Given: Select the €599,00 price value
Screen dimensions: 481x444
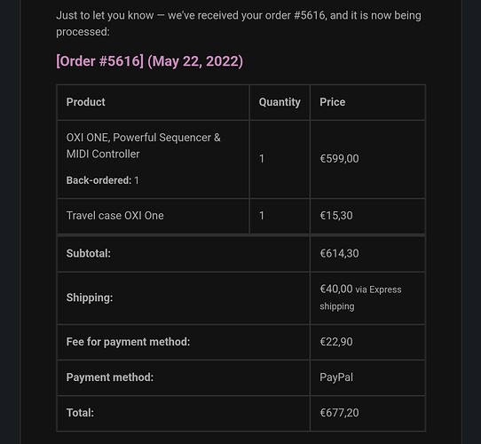Looking at the screenshot, I should point(339,159).
